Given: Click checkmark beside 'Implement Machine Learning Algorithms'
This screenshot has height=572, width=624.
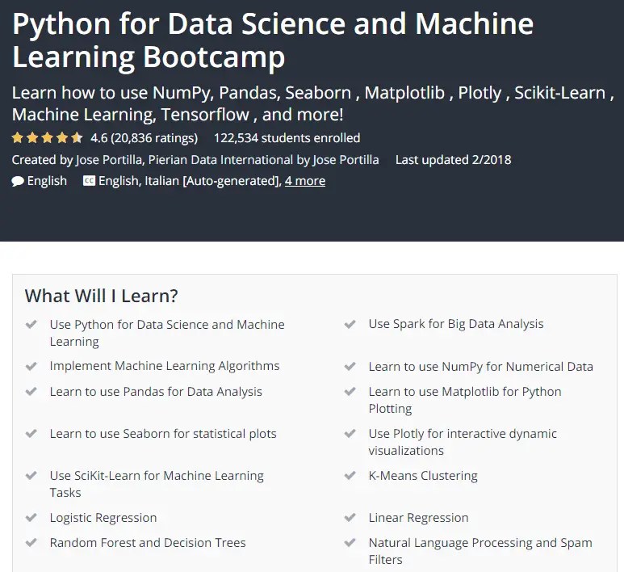Looking at the screenshot, I should pyautogui.click(x=31, y=366).
